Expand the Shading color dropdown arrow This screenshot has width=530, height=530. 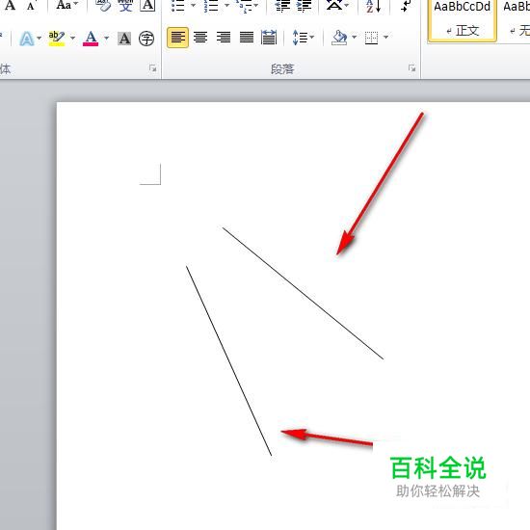(x=355, y=38)
